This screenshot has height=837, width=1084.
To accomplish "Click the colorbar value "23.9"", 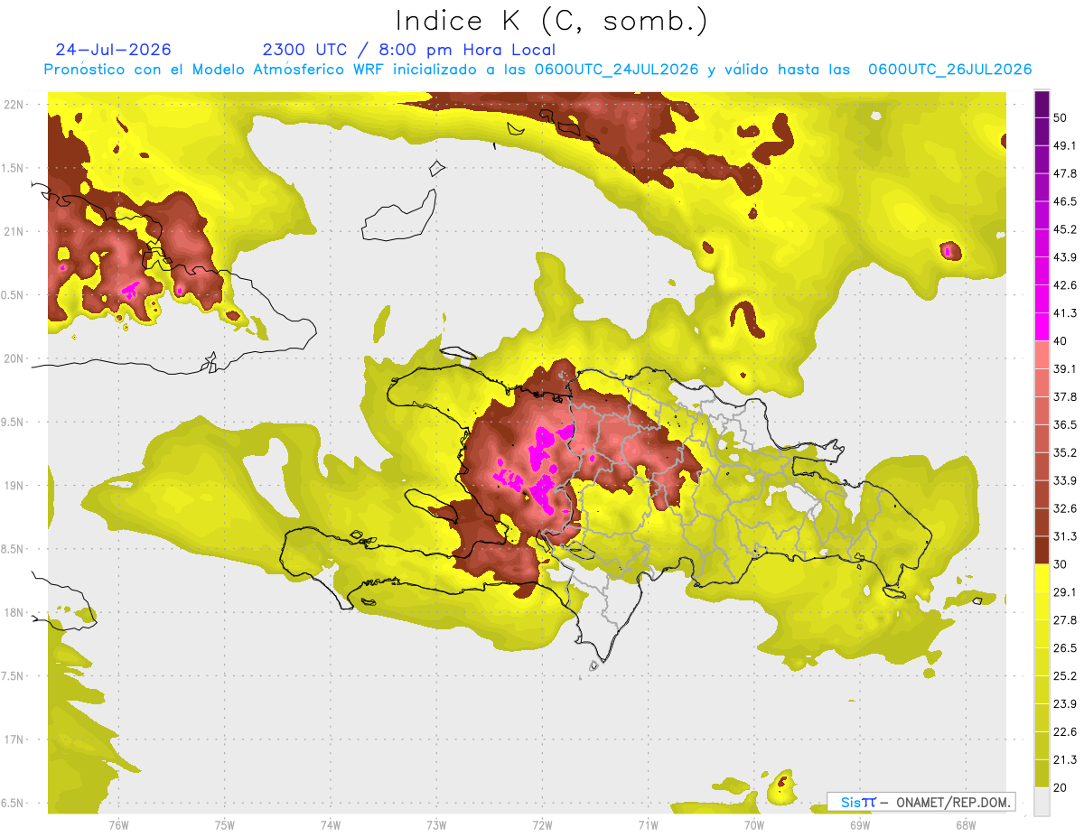I will click(1065, 703).
